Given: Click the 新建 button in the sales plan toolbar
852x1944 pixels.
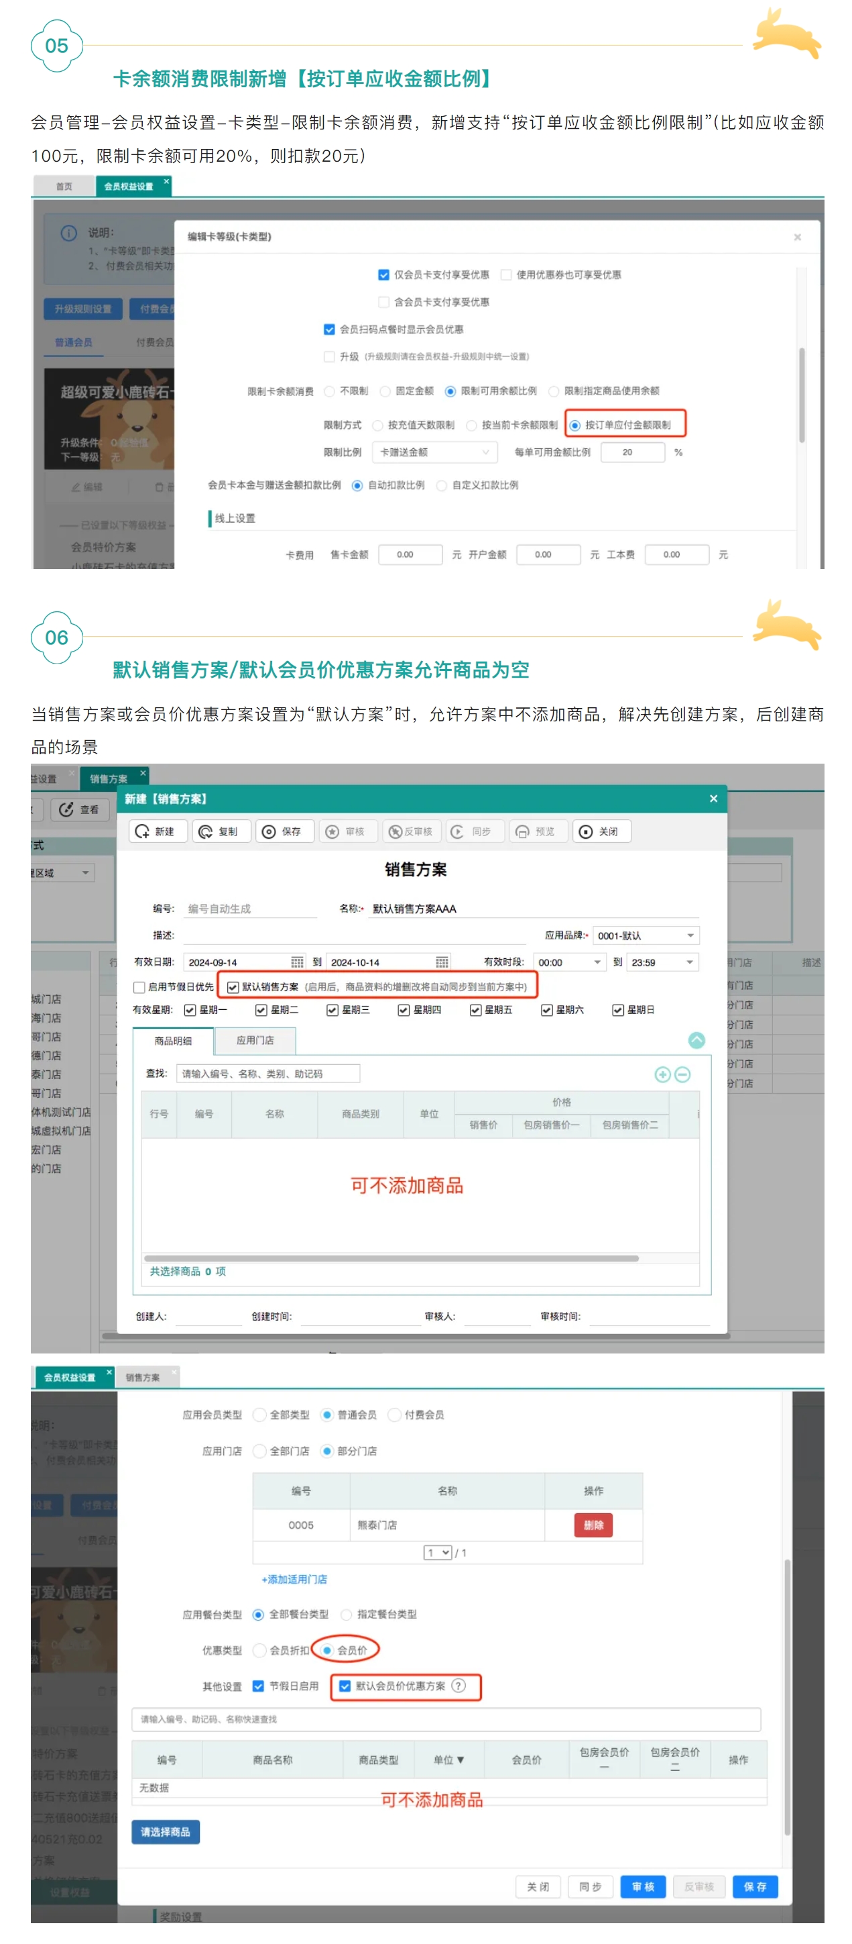Looking at the screenshot, I should point(158,831).
